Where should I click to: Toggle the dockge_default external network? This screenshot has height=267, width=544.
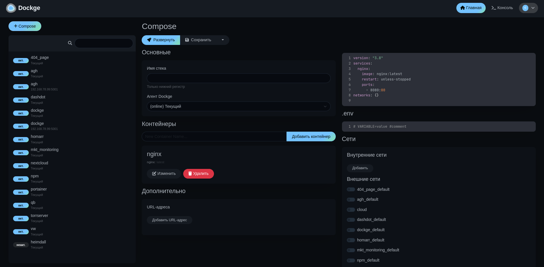351,230
